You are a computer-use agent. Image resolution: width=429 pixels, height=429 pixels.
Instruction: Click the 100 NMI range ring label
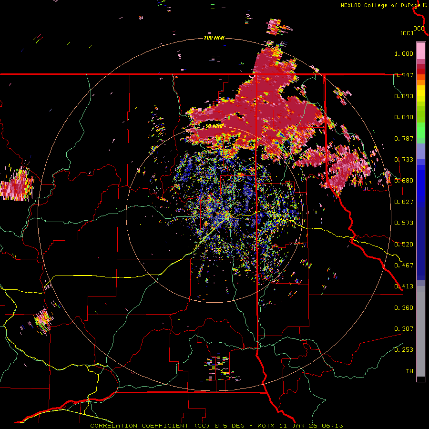(x=214, y=38)
